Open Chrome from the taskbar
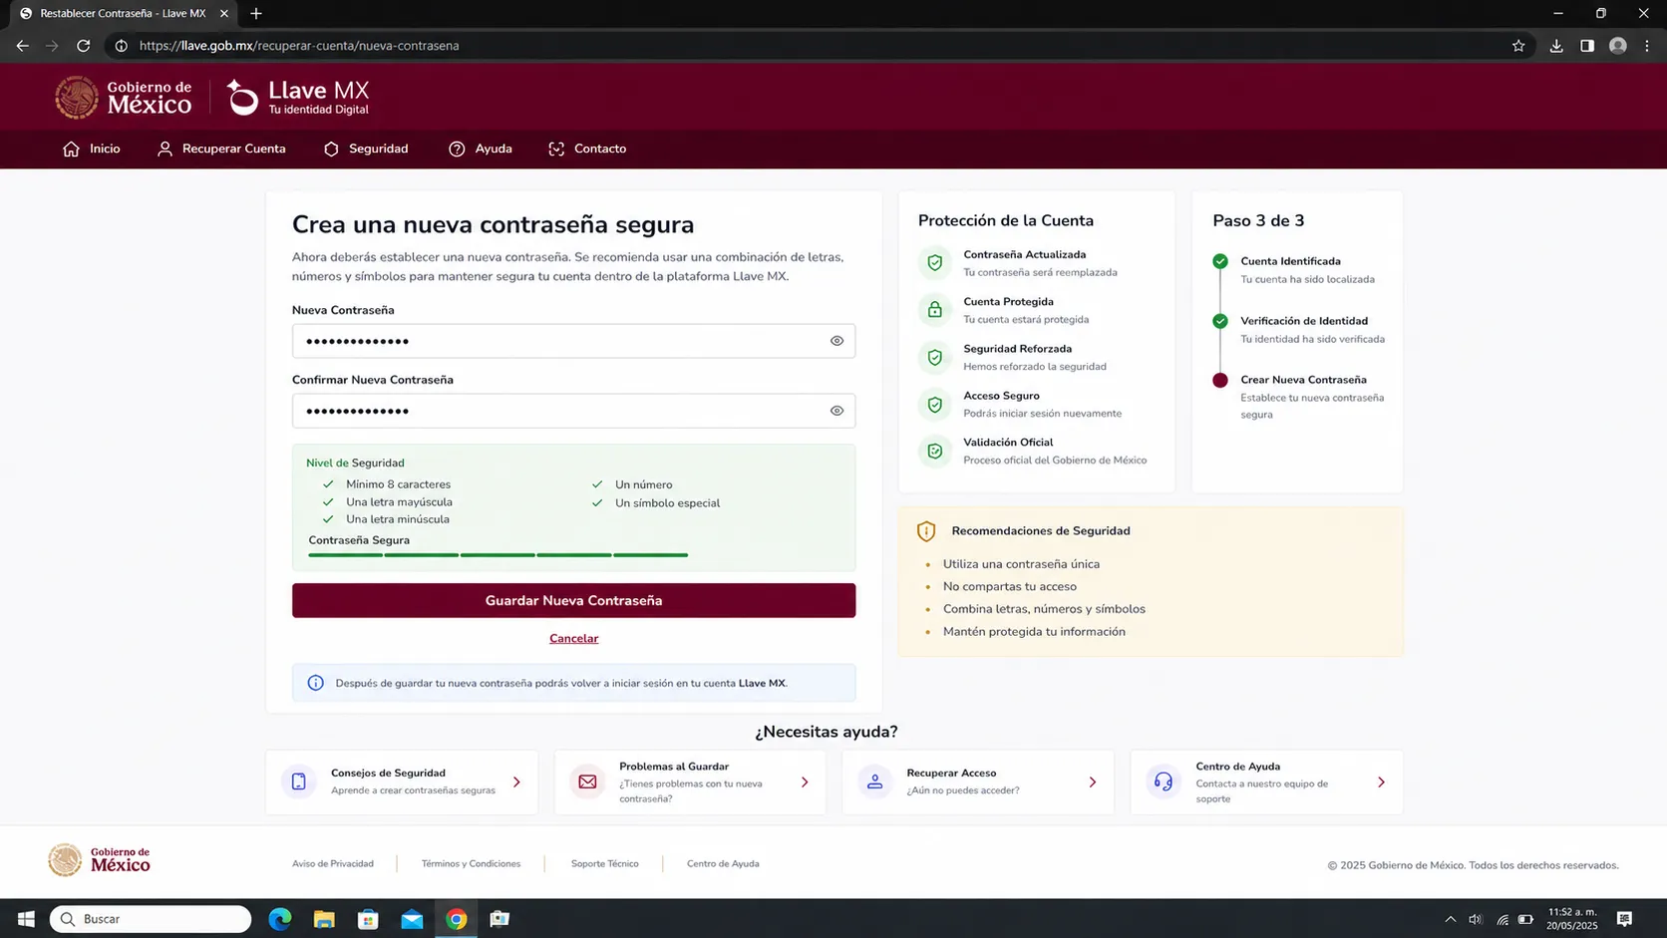Image resolution: width=1667 pixels, height=938 pixels. (456, 919)
